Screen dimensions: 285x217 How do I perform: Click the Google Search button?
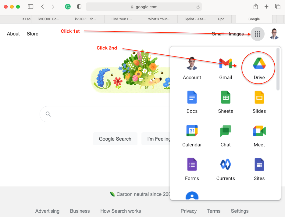pyautogui.click(x=115, y=139)
